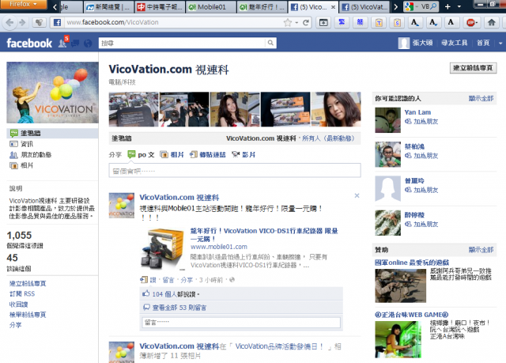Open 張大頭 profile link
Image resolution: width=506 pixels, height=363 pixels.
(x=416, y=43)
